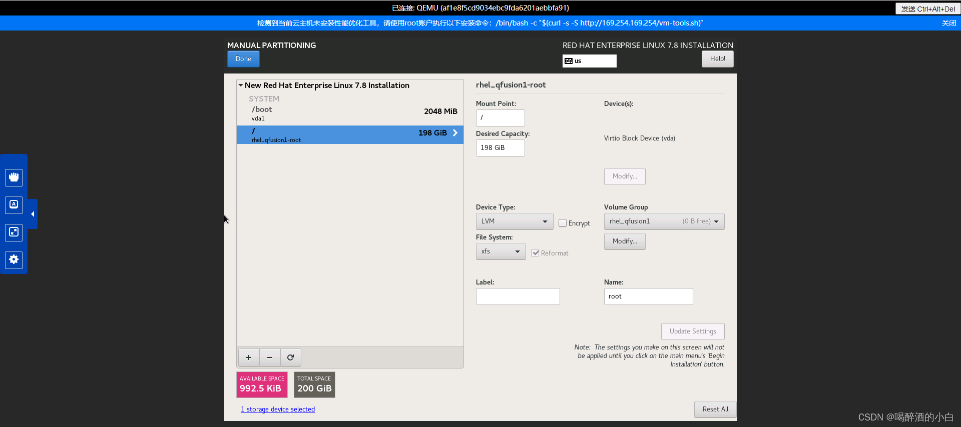The height and width of the screenshot is (427, 961).
Task: Click the Modify button under Volume Group
Action: [x=625, y=241]
